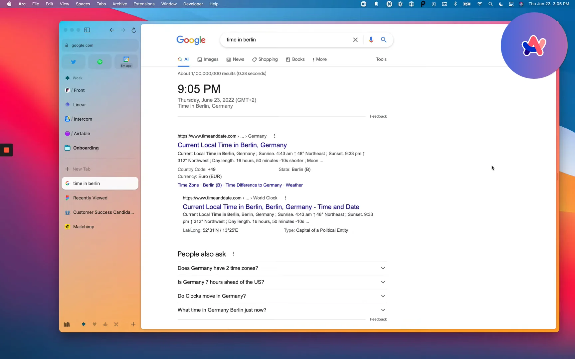This screenshot has width=575, height=359.
Task: Create a New Tab in sidebar
Action: pos(100,169)
